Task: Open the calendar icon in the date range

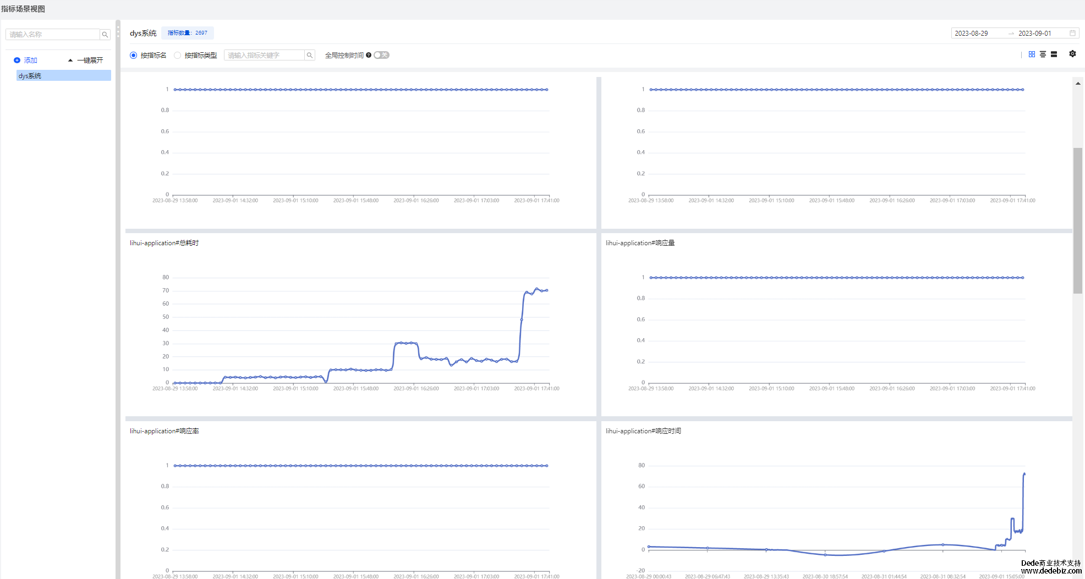Action: (1072, 34)
